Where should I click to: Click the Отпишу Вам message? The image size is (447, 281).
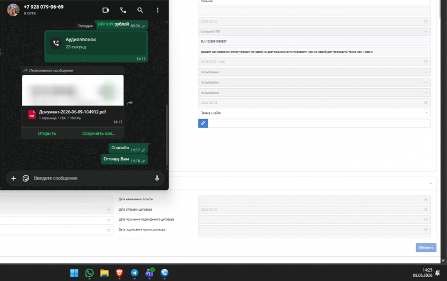[x=125, y=159]
